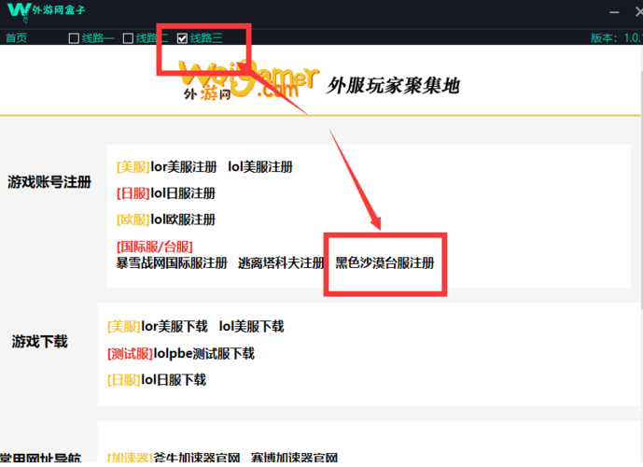Click the 游戏下载 section heading

click(x=40, y=342)
